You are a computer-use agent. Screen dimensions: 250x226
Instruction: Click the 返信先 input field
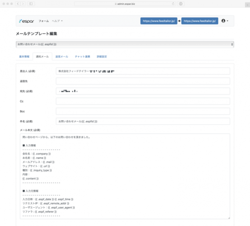pos(143,81)
